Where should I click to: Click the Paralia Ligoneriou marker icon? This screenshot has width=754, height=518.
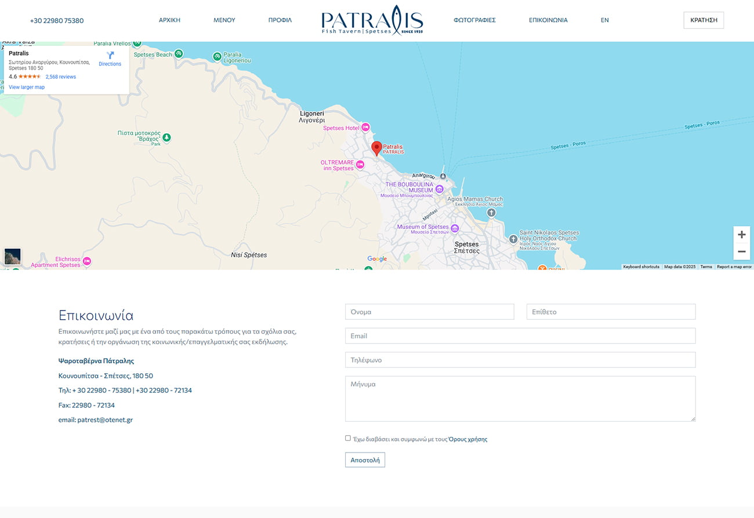216,56
